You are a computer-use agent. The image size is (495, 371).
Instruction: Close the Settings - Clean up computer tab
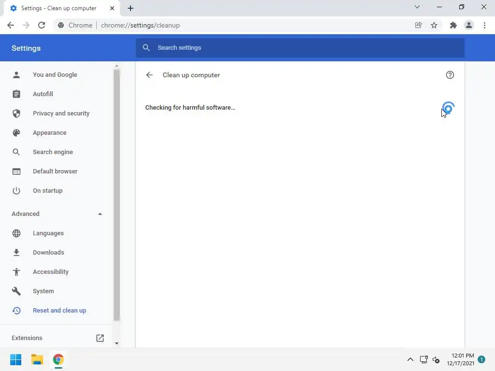tap(112, 8)
